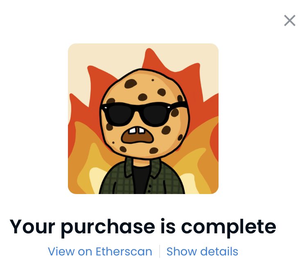Click the divider between Etherscan and Show details
The height and width of the screenshot is (271, 300).
point(159,251)
